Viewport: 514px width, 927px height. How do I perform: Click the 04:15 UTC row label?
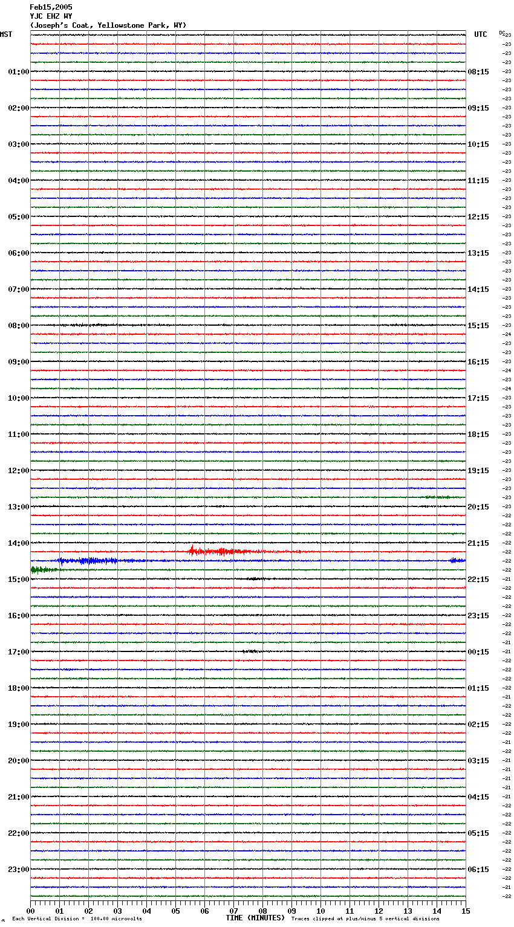click(x=478, y=797)
